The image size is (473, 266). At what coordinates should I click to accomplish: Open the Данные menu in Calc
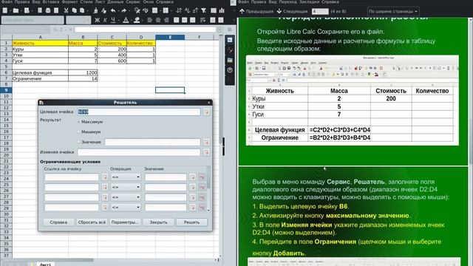tap(115, 1)
